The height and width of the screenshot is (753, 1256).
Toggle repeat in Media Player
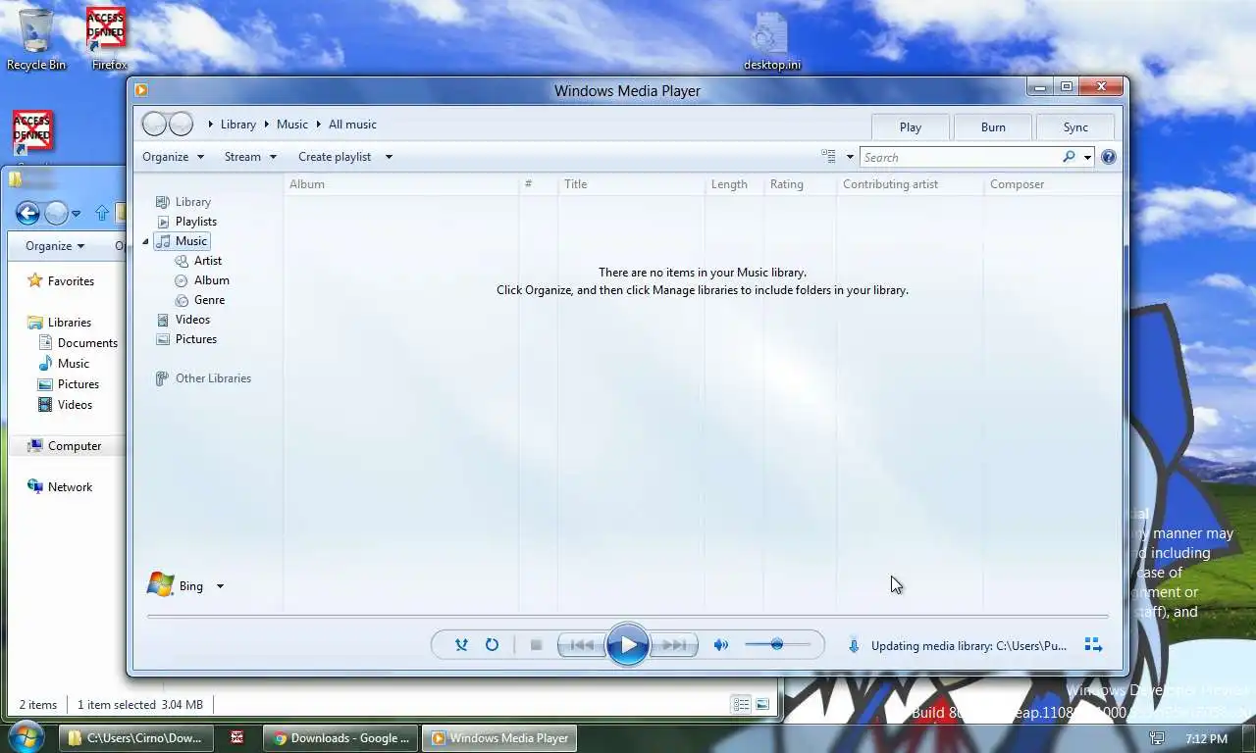tap(492, 645)
